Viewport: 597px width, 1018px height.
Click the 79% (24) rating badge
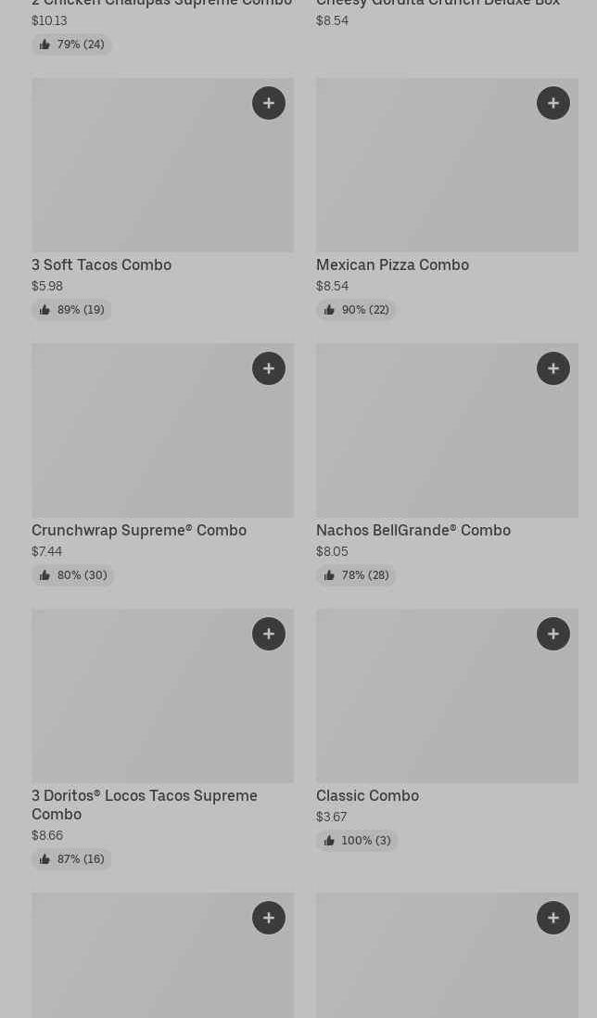(x=71, y=45)
